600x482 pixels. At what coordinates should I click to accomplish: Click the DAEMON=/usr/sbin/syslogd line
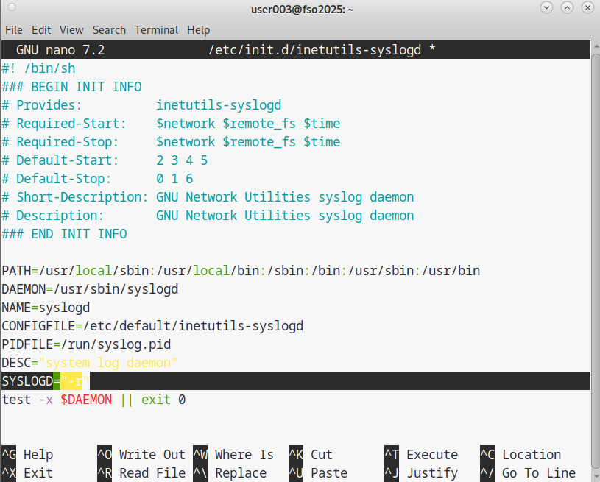[x=90, y=289]
